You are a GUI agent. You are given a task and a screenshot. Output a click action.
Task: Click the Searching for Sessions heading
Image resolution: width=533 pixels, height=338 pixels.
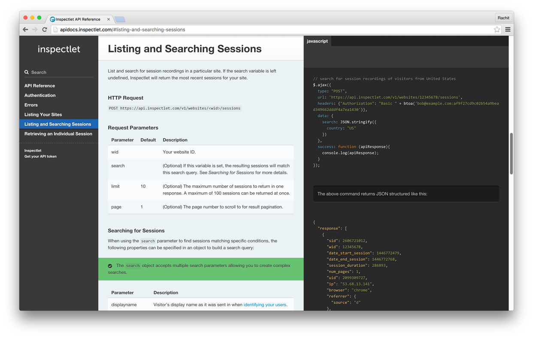tap(136, 231)
